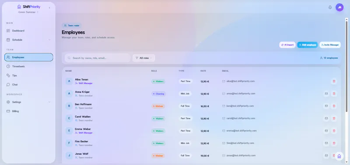Open the user avatar menu
Screen dimensions: 350x165
click(x=339, y=7)
